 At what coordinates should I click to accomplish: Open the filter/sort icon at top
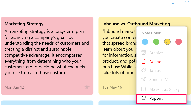[x=173, y=2]
